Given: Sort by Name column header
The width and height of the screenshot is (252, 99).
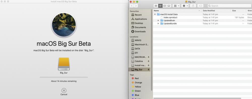Looking at the screenshot, I should [177, 11].
